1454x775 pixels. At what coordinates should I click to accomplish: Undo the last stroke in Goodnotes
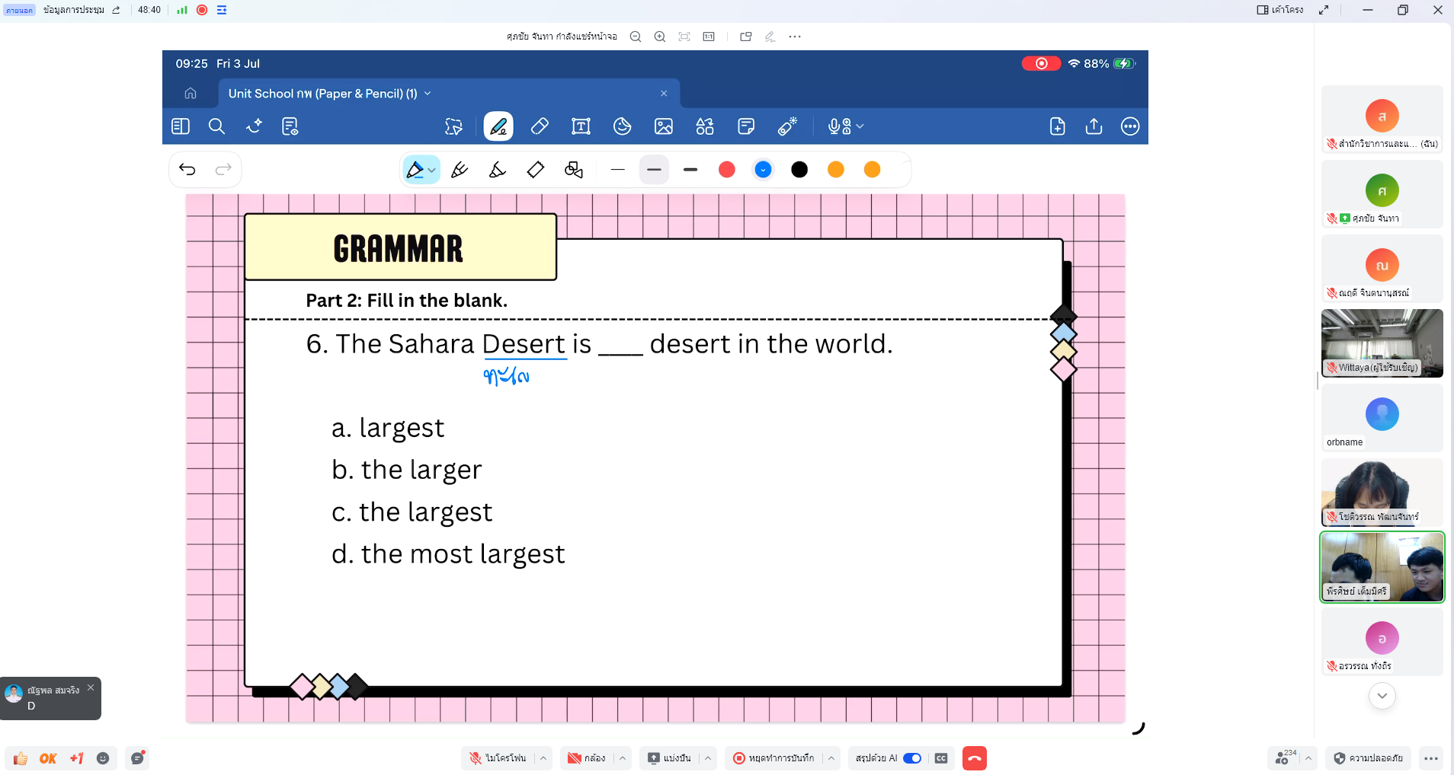point(187,169)
